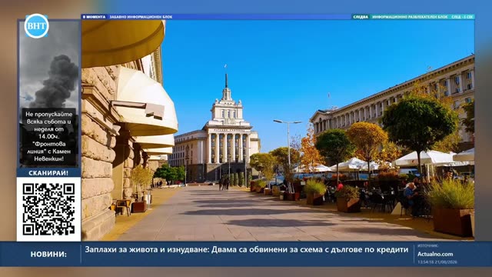
Task: Click the ИНФОРМАЦИОННО РАЗВЛЕКАТЕЛЕН БЛОК upcoming title
Action: tap(410, 17)
